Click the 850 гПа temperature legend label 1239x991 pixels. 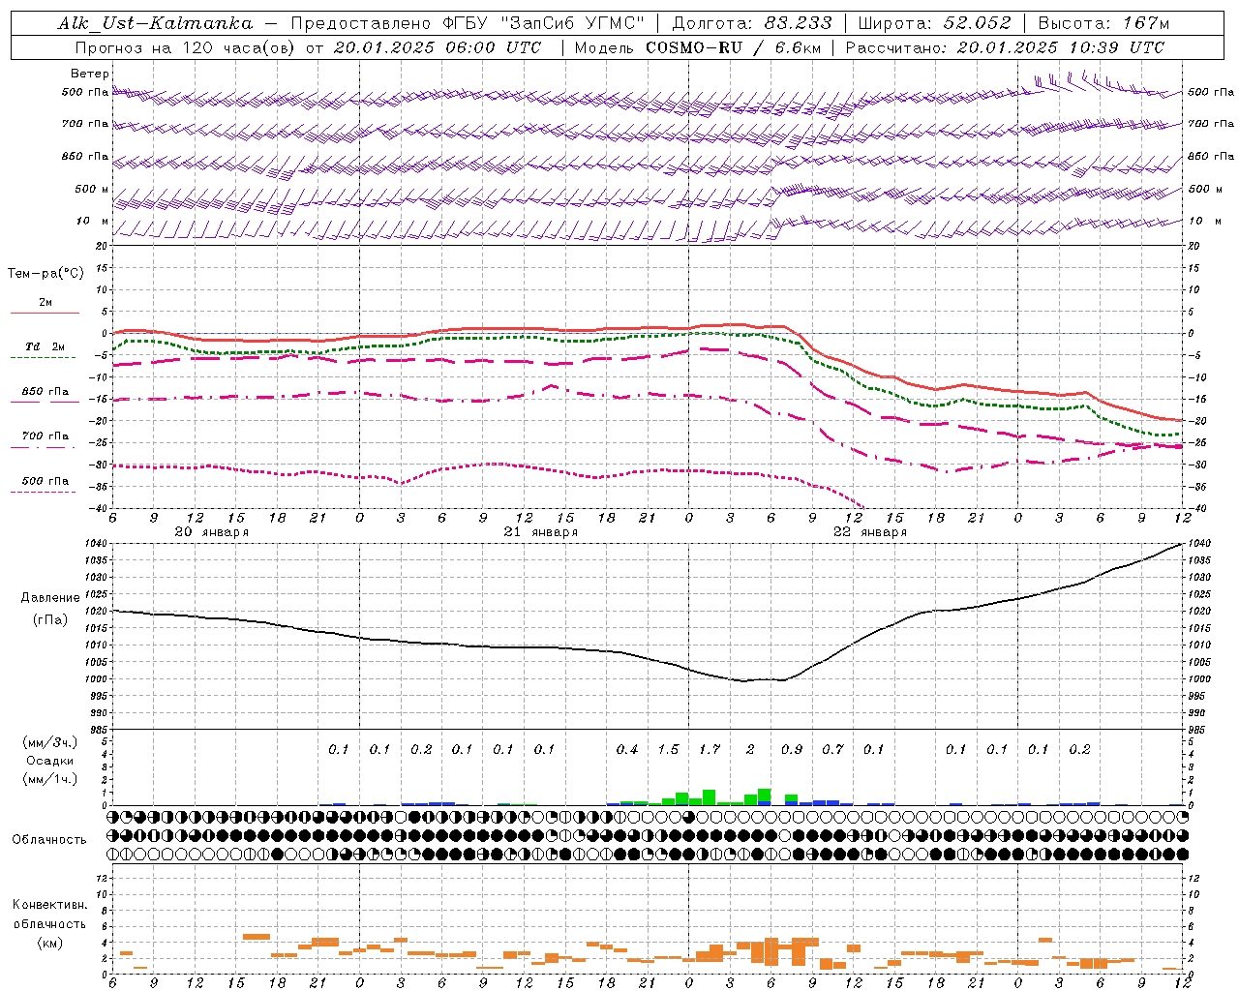[45, 392]
